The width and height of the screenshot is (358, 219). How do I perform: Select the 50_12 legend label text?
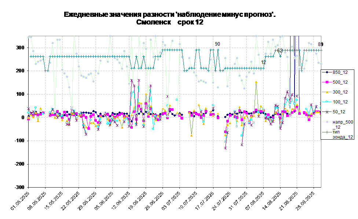click(339, 112)
